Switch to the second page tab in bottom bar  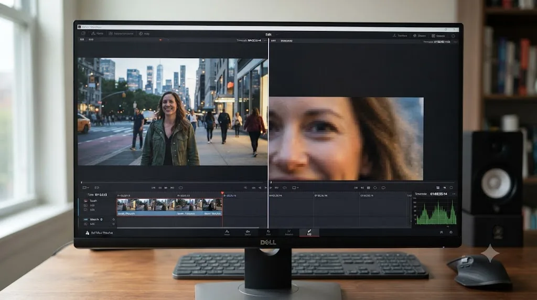(x=248, y=232)
